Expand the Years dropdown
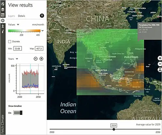This screenshot has width=162, height=135. 13,59
